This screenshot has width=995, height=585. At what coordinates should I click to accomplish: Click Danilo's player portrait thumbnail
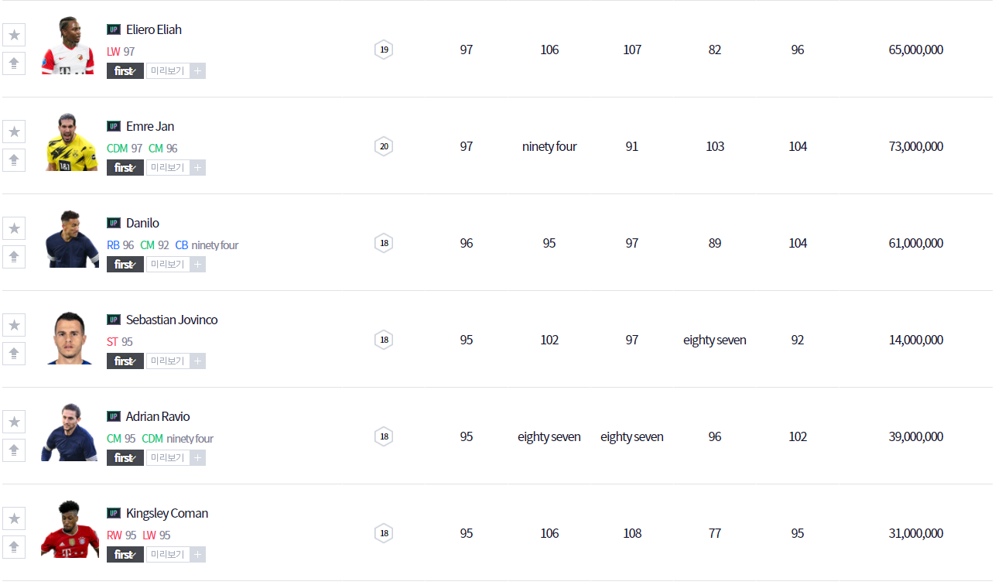(x=70, y=238)
